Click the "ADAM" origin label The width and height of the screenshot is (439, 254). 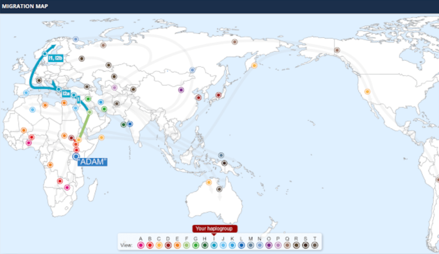[x=92, y=162]
